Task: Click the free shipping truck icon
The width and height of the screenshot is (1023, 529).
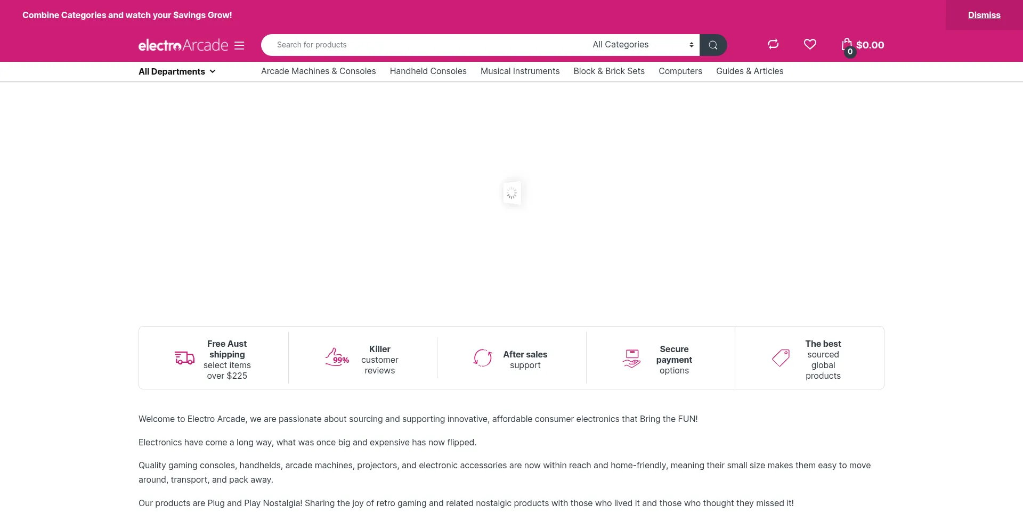Action: point(184,358)
